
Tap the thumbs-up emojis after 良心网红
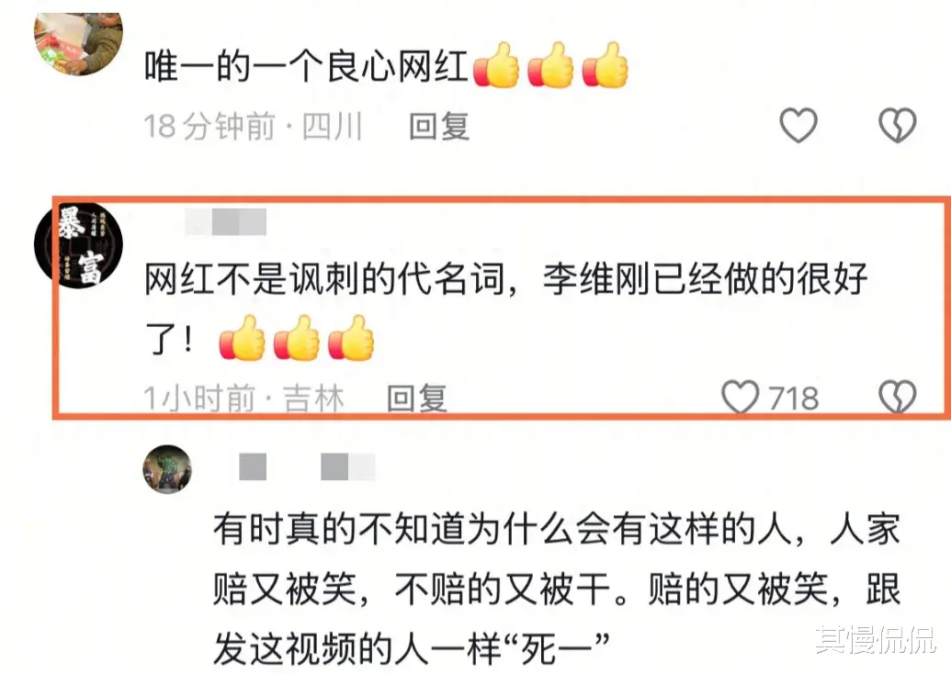pyautogui.click(x=550, y=65)
